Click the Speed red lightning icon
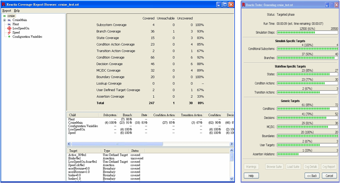The height and width of the screenshot is (183, 340). pos(9,33)
